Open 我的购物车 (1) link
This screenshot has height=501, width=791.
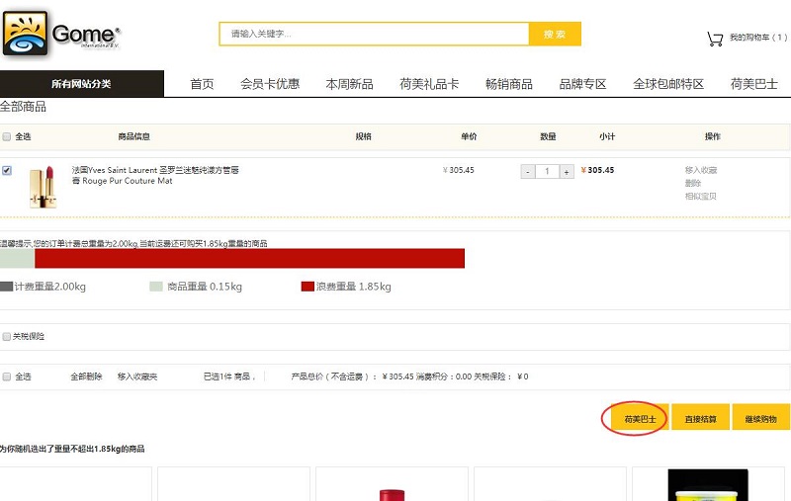click(x=758, y=38)
